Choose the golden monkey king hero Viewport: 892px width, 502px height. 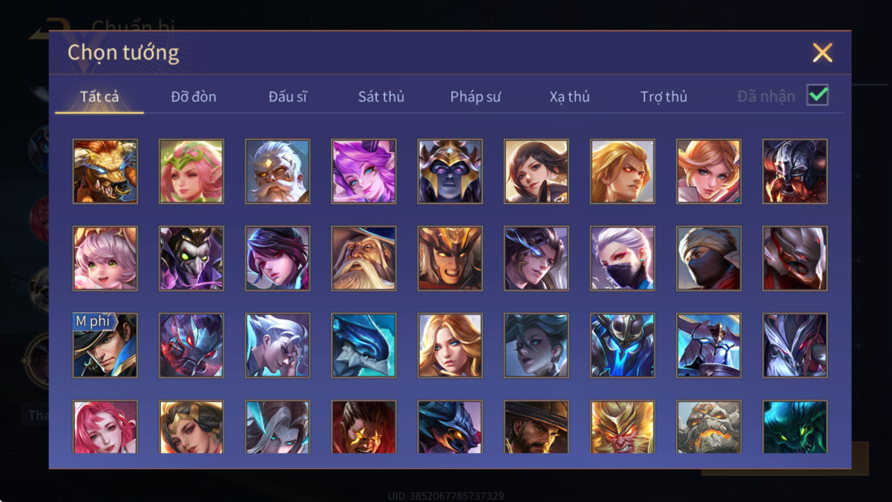[x=622, y=427]
